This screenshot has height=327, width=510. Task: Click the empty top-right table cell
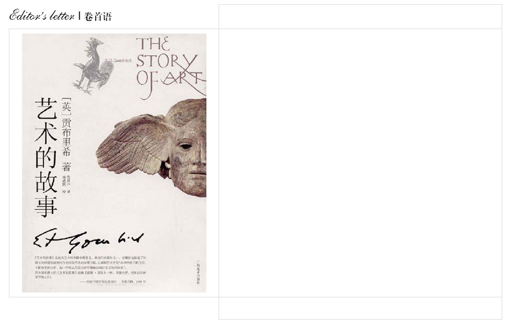click(x=360, y=17)
